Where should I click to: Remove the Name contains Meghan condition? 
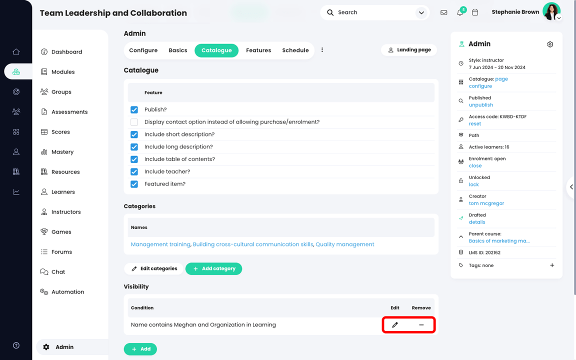tap(421, 324)
